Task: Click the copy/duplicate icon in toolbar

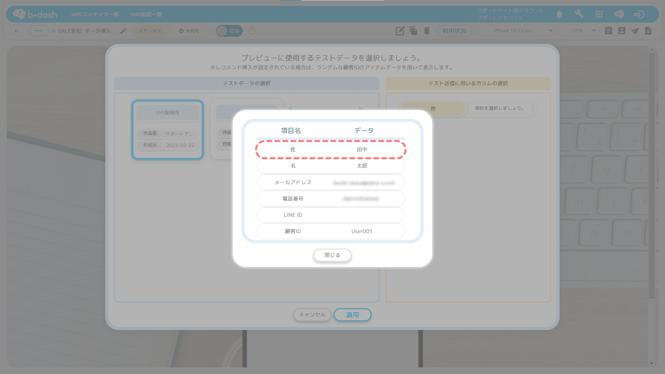Action: pyautogui.click(x=413, y=31)
